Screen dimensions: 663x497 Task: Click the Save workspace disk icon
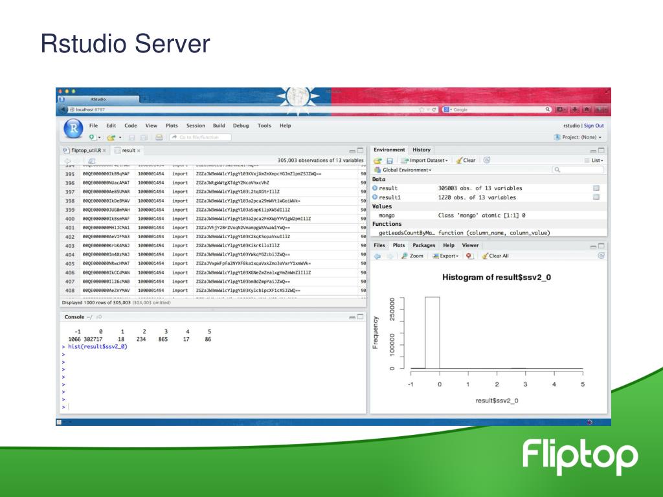pos(390,160)
